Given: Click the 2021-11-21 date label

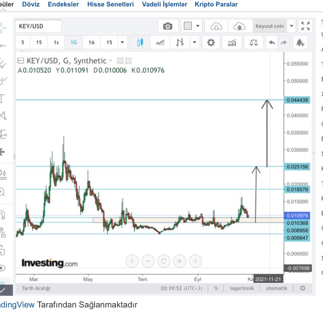Looking at the screenshot, I should pyautogui.click(x=268, y=279).
